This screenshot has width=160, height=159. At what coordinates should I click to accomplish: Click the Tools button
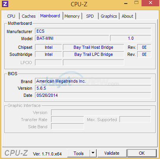point(79,153)
